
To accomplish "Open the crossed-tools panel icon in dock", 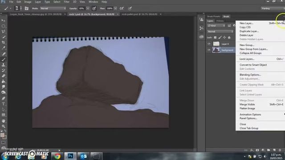I will 201,28.
